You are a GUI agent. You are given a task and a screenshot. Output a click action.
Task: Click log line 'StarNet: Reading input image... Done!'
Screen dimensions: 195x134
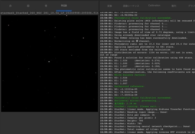(x=134, y=112)
